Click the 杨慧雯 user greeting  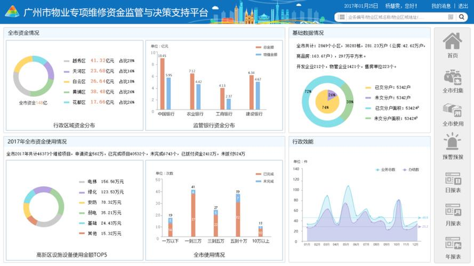coord(401,6)
